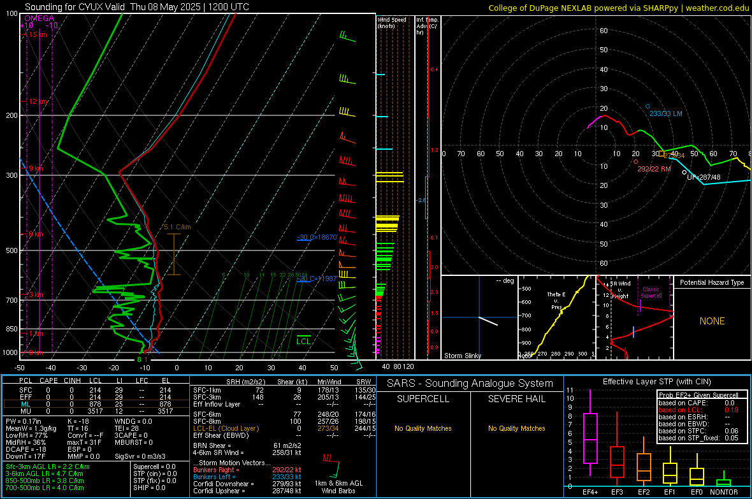Click the 'MeanW = 1.3g/kg' value
Viewport: 752px width, 499px height.
click(31, 428)
